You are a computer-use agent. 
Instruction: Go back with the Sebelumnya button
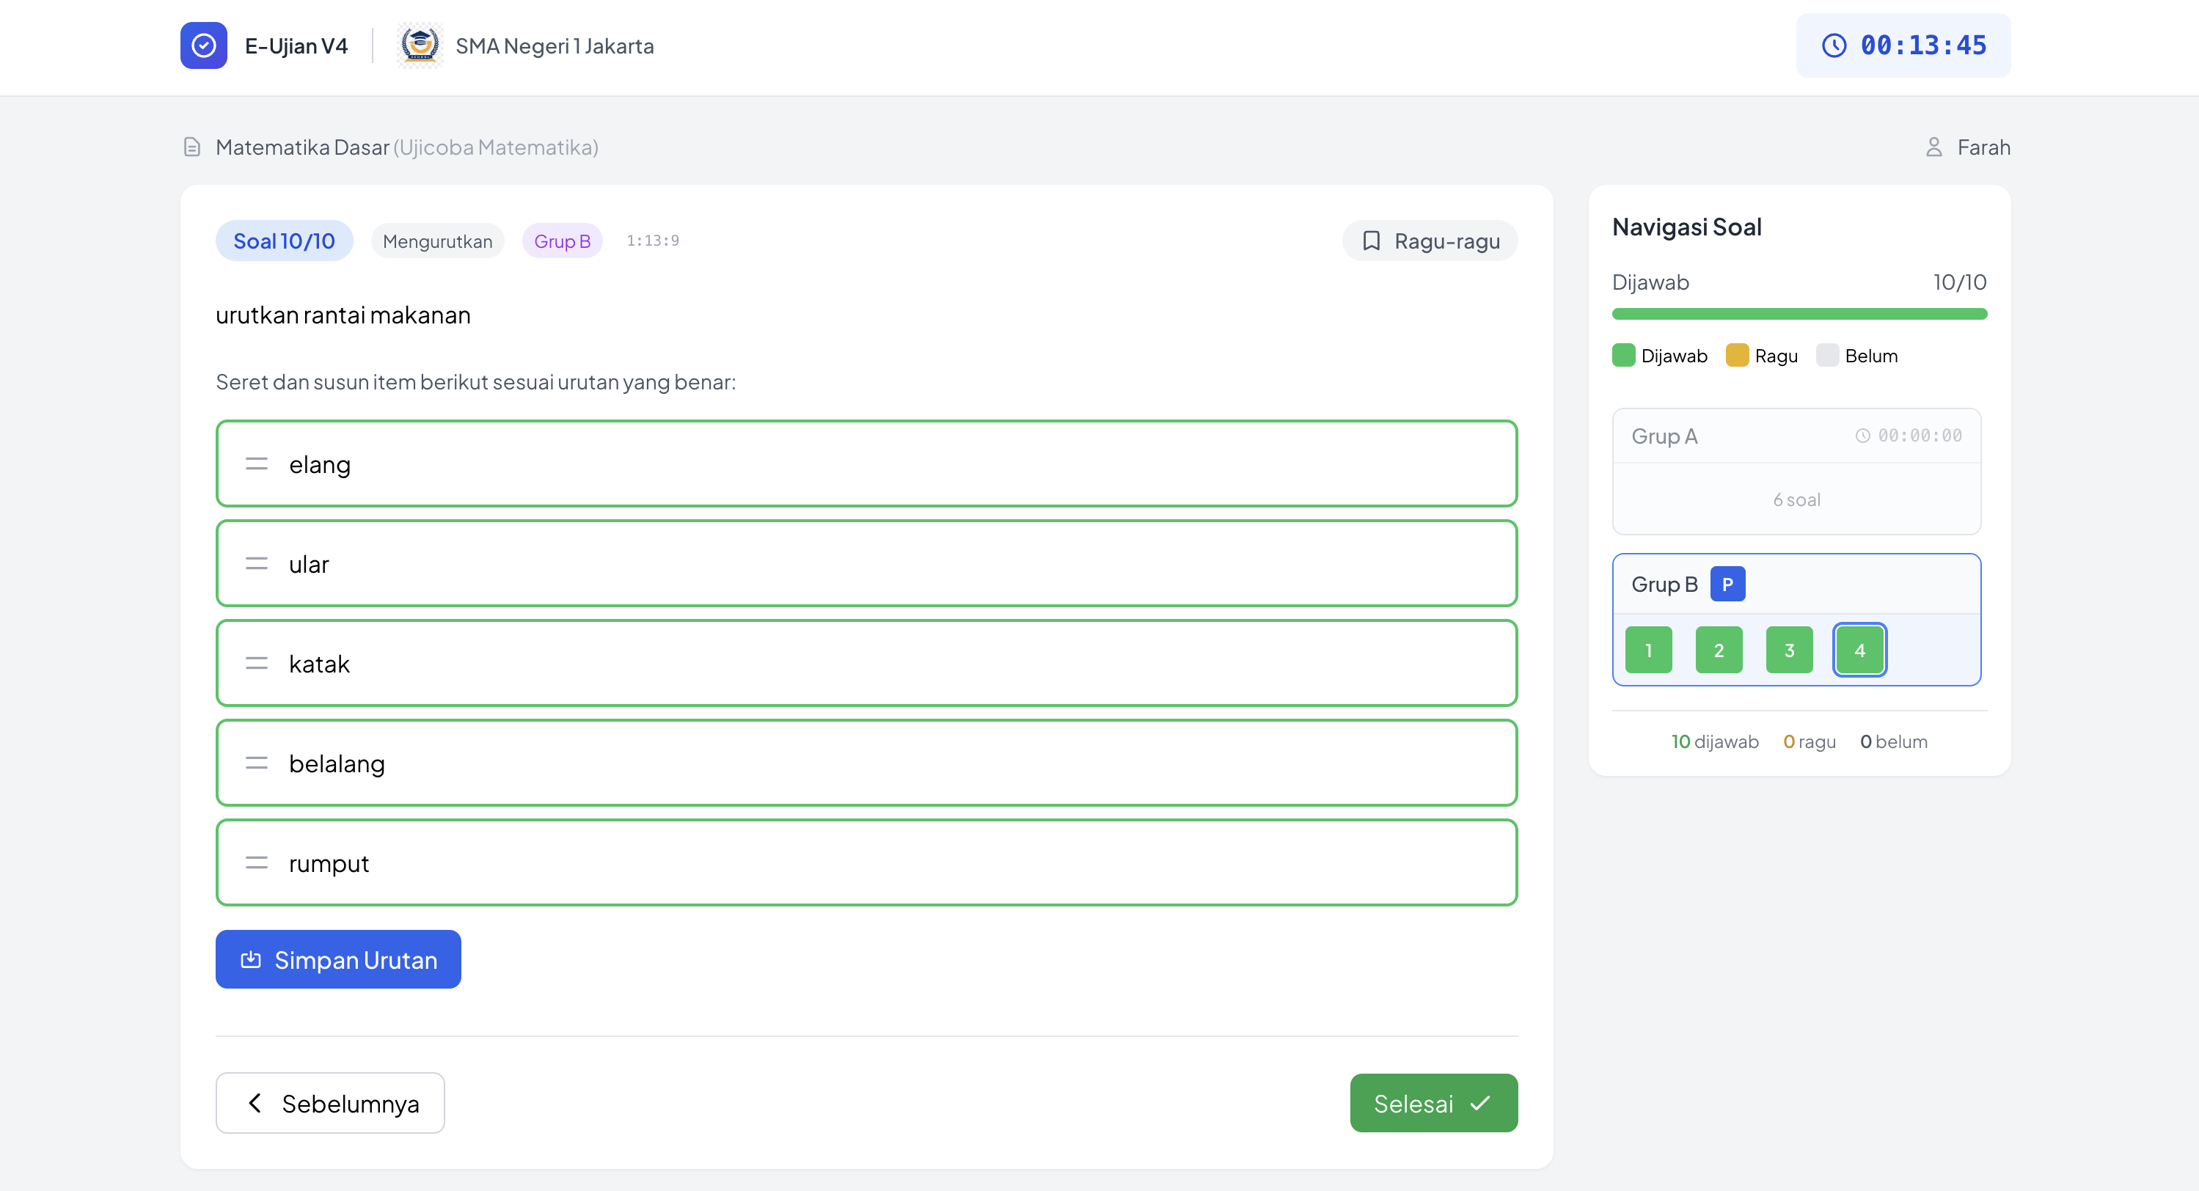(330, 1103)
